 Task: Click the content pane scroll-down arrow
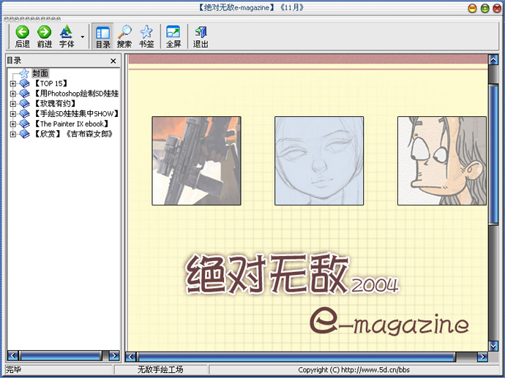tap(493, 346)
